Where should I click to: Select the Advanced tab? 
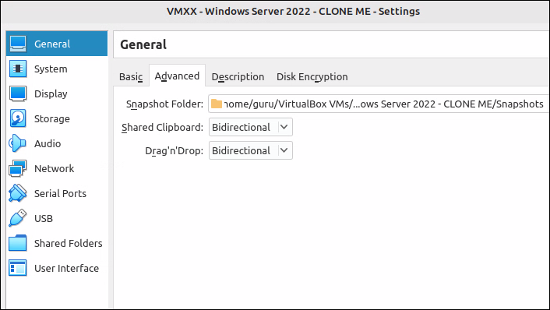(177, 76)
